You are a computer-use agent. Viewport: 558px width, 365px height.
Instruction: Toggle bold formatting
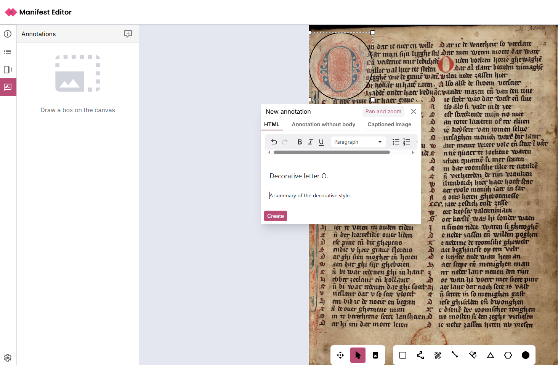click(x=300, y=142)
